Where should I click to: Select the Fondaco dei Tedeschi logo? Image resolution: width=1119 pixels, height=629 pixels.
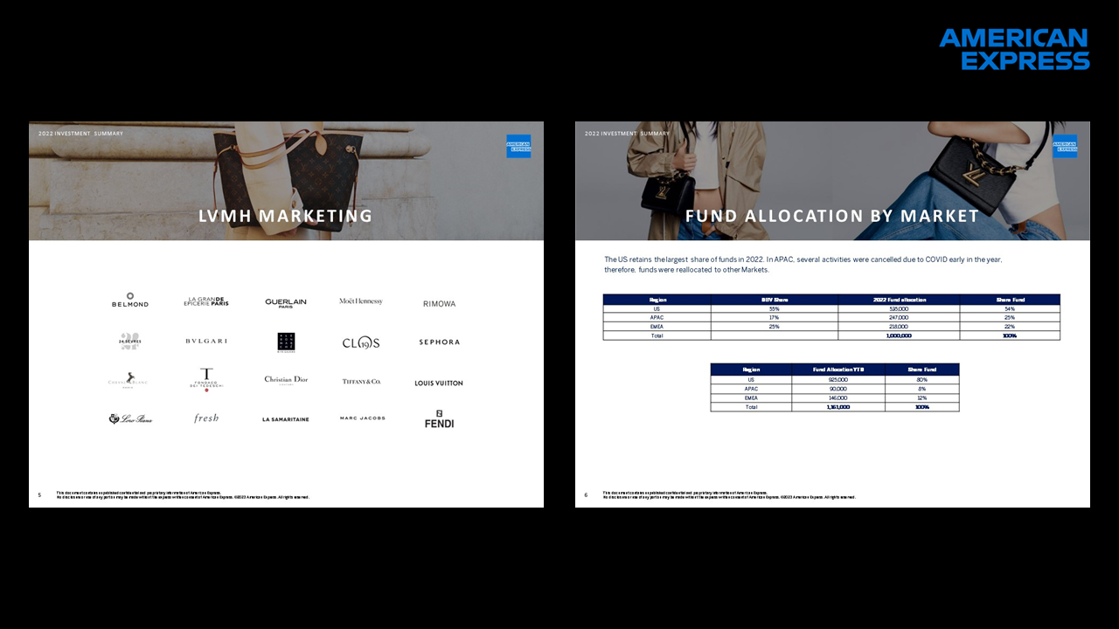coord(206,380)
